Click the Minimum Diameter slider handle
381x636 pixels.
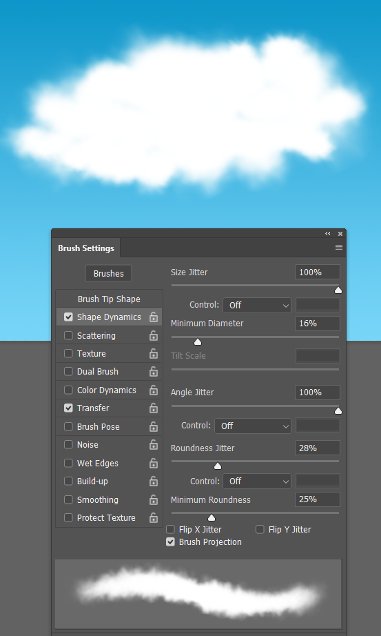pos(198,342)
